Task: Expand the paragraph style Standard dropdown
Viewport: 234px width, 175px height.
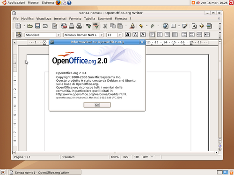Action: coord(58,35)
